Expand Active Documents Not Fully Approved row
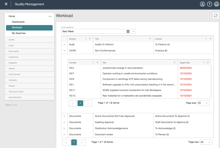This screenshot has height=148, width=220. tap(64, 116)
